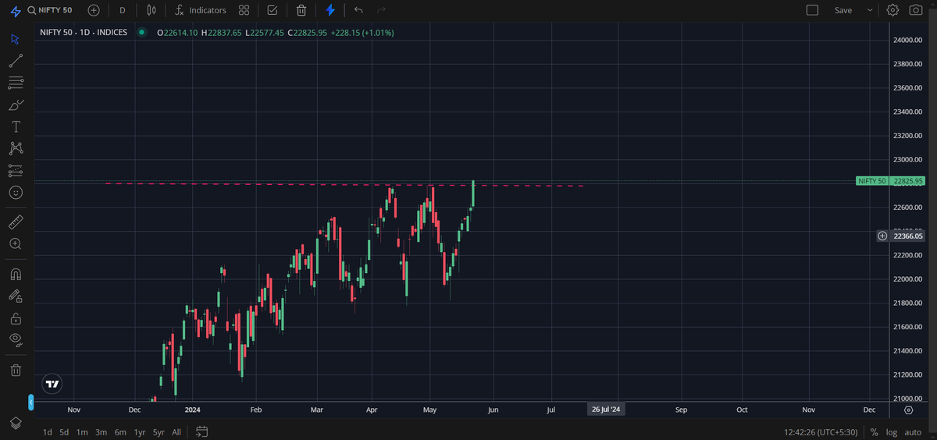Select the Text annotation tool

pos(16,126)
